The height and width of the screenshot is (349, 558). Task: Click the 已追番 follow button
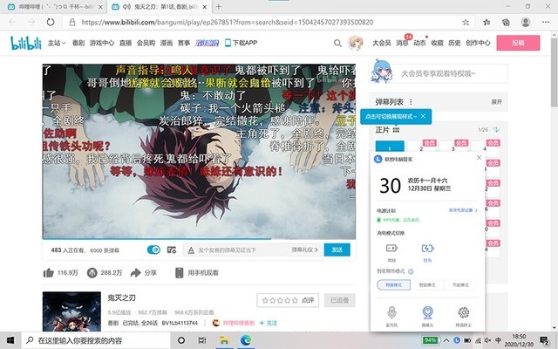point(339,300)
